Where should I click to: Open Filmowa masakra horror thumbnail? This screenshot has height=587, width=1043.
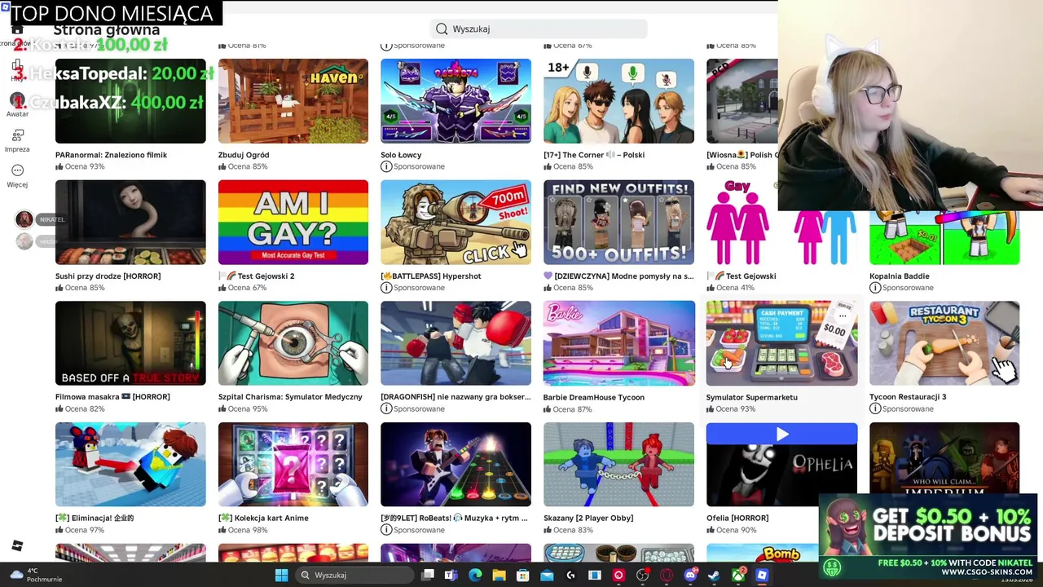(x=130, y=343)
